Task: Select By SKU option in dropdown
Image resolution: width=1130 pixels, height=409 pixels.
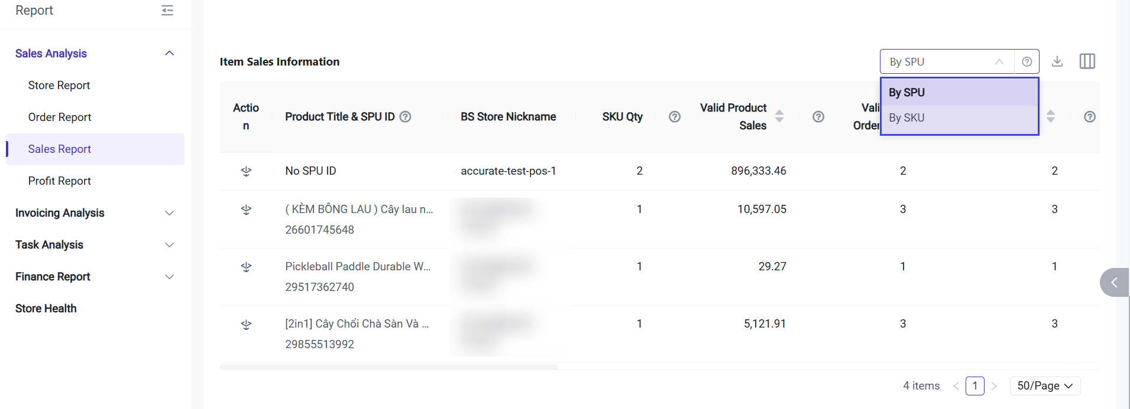Action: pos(906,118)
